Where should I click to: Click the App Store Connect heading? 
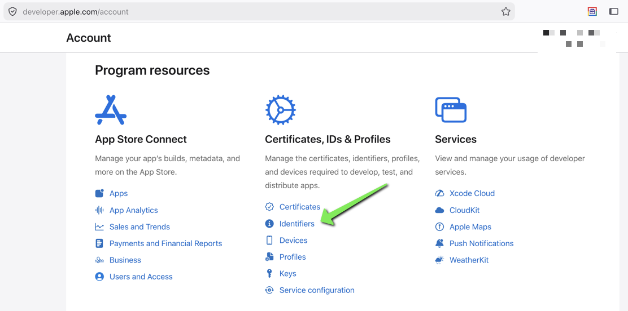(x=141, y=140)
